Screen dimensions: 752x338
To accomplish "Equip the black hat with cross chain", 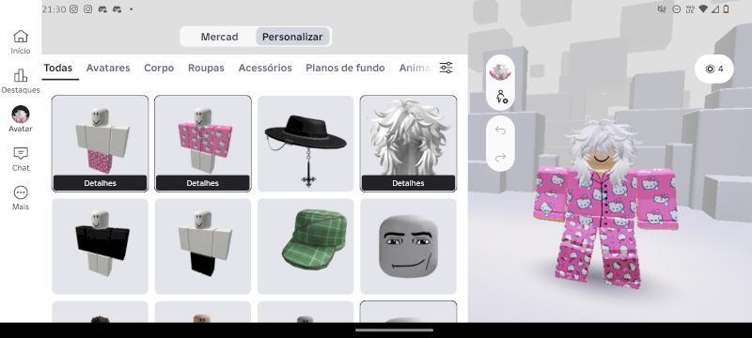I will point(305,144).
